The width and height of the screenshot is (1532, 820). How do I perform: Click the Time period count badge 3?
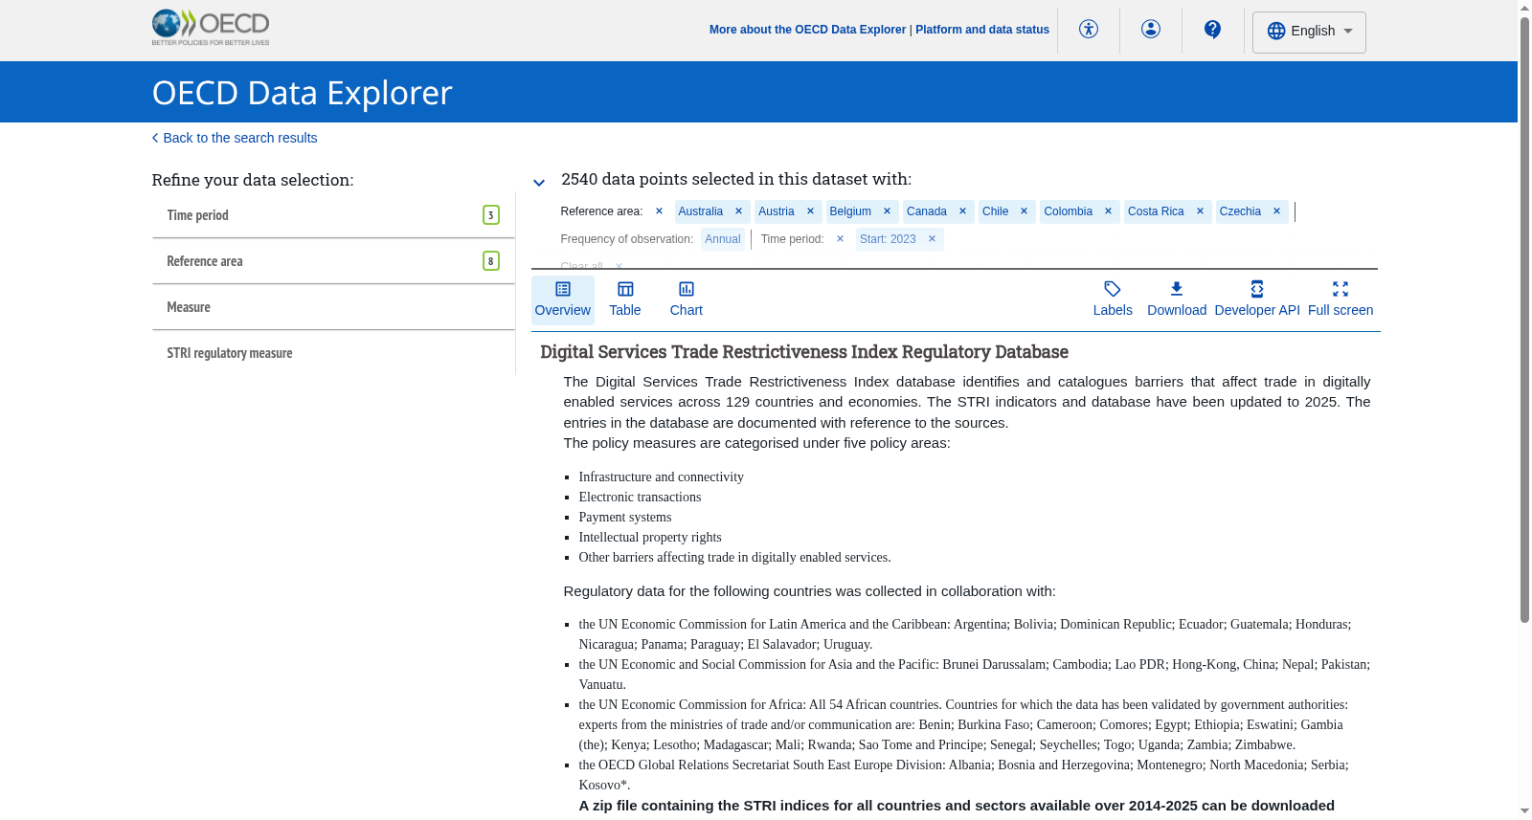(x=491, y=215)
